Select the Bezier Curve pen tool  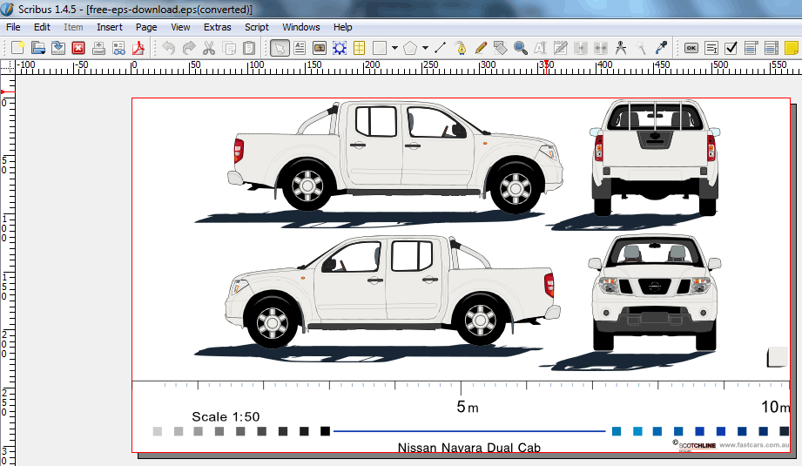coord(461,48)
